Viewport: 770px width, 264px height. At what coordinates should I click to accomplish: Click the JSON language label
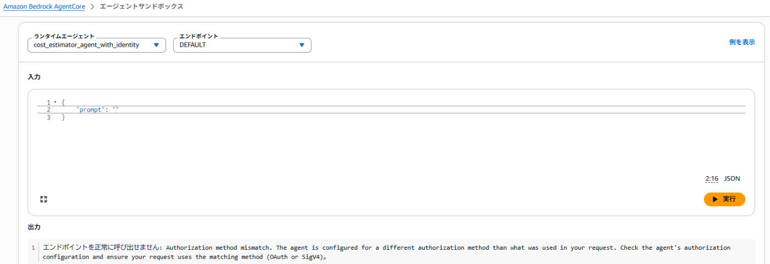pos(732,179)
